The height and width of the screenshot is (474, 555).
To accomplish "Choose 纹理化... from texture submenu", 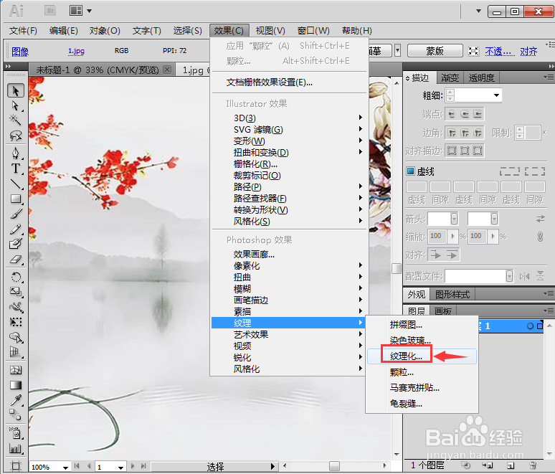I will pos(406,356).
